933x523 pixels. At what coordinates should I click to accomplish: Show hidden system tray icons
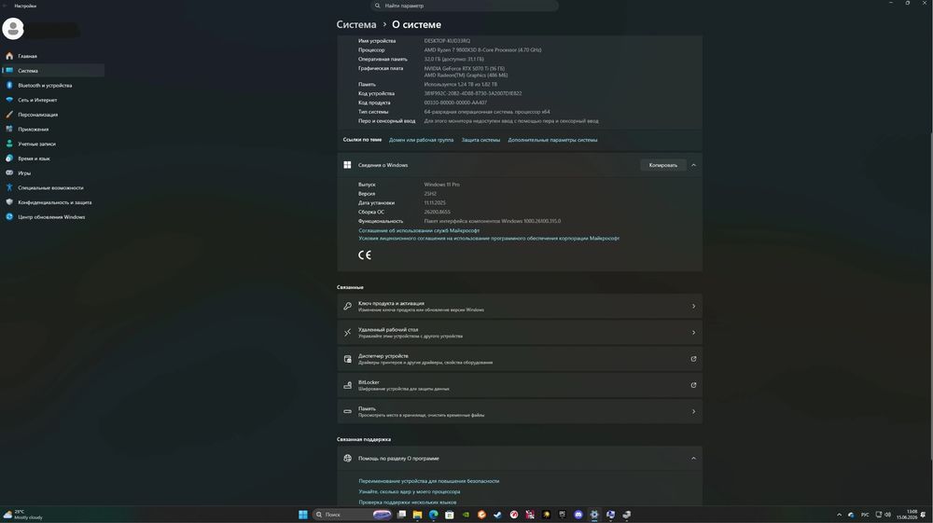tap(839, 515)
